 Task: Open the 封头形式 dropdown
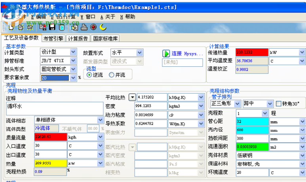click(73, 69)
